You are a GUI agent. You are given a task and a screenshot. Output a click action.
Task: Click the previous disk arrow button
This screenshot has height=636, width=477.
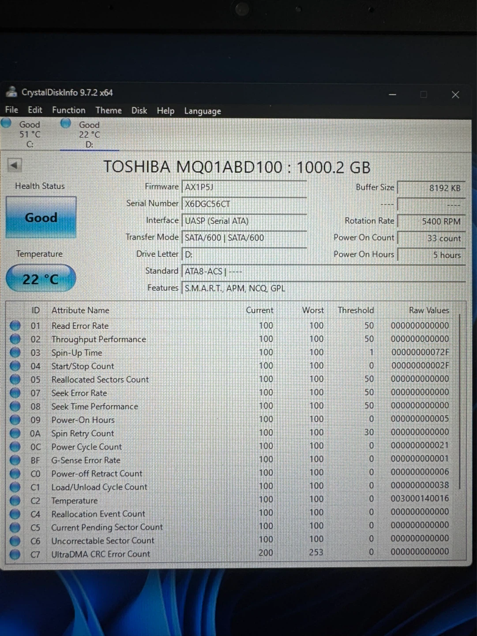[14, 165]
